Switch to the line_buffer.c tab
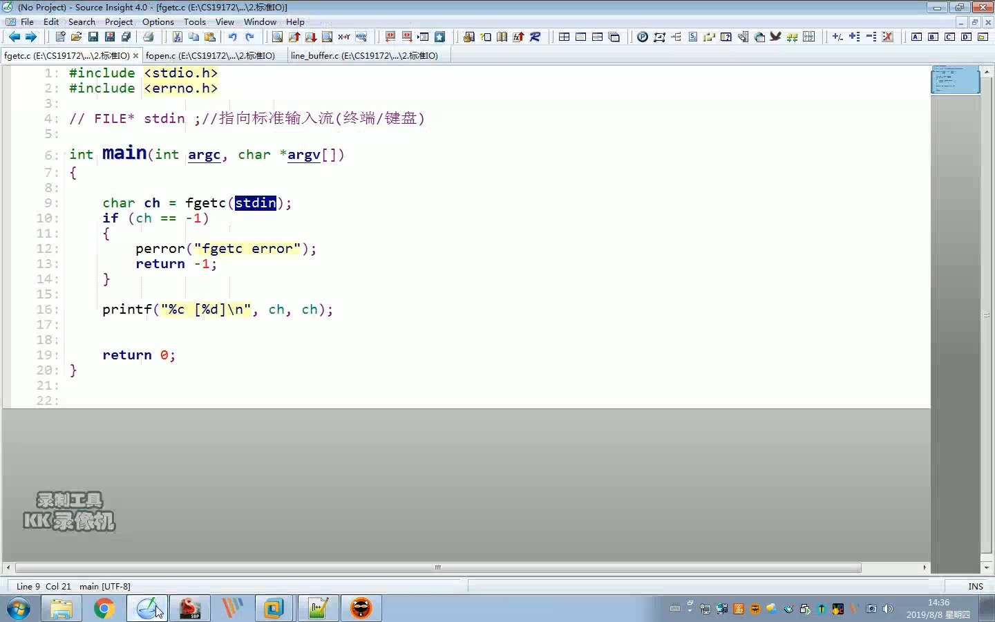This screenshot has width=995, height=622. tap(364, 55)
